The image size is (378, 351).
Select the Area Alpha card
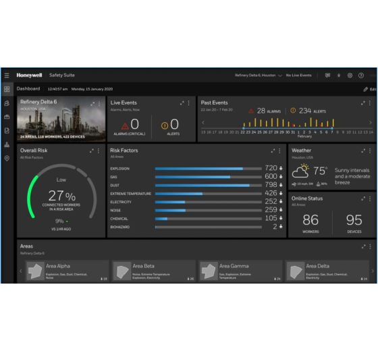(x=67, y=271)
